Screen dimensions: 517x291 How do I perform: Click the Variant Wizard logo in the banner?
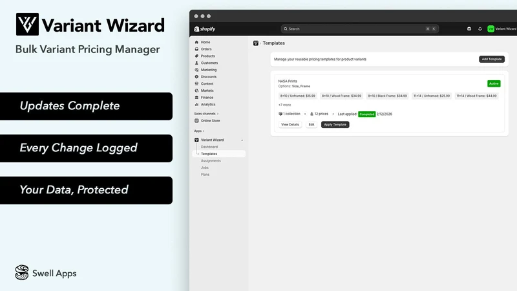pos(90,25)
